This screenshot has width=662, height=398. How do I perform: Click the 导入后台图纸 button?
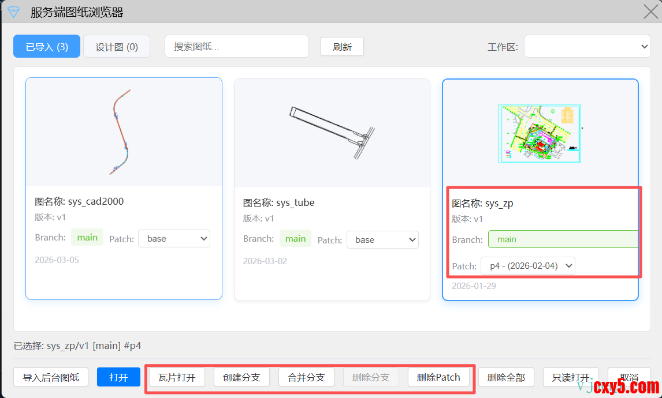51,377
